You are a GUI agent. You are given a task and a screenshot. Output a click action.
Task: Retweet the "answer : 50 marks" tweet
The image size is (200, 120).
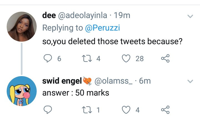(86, 110)
